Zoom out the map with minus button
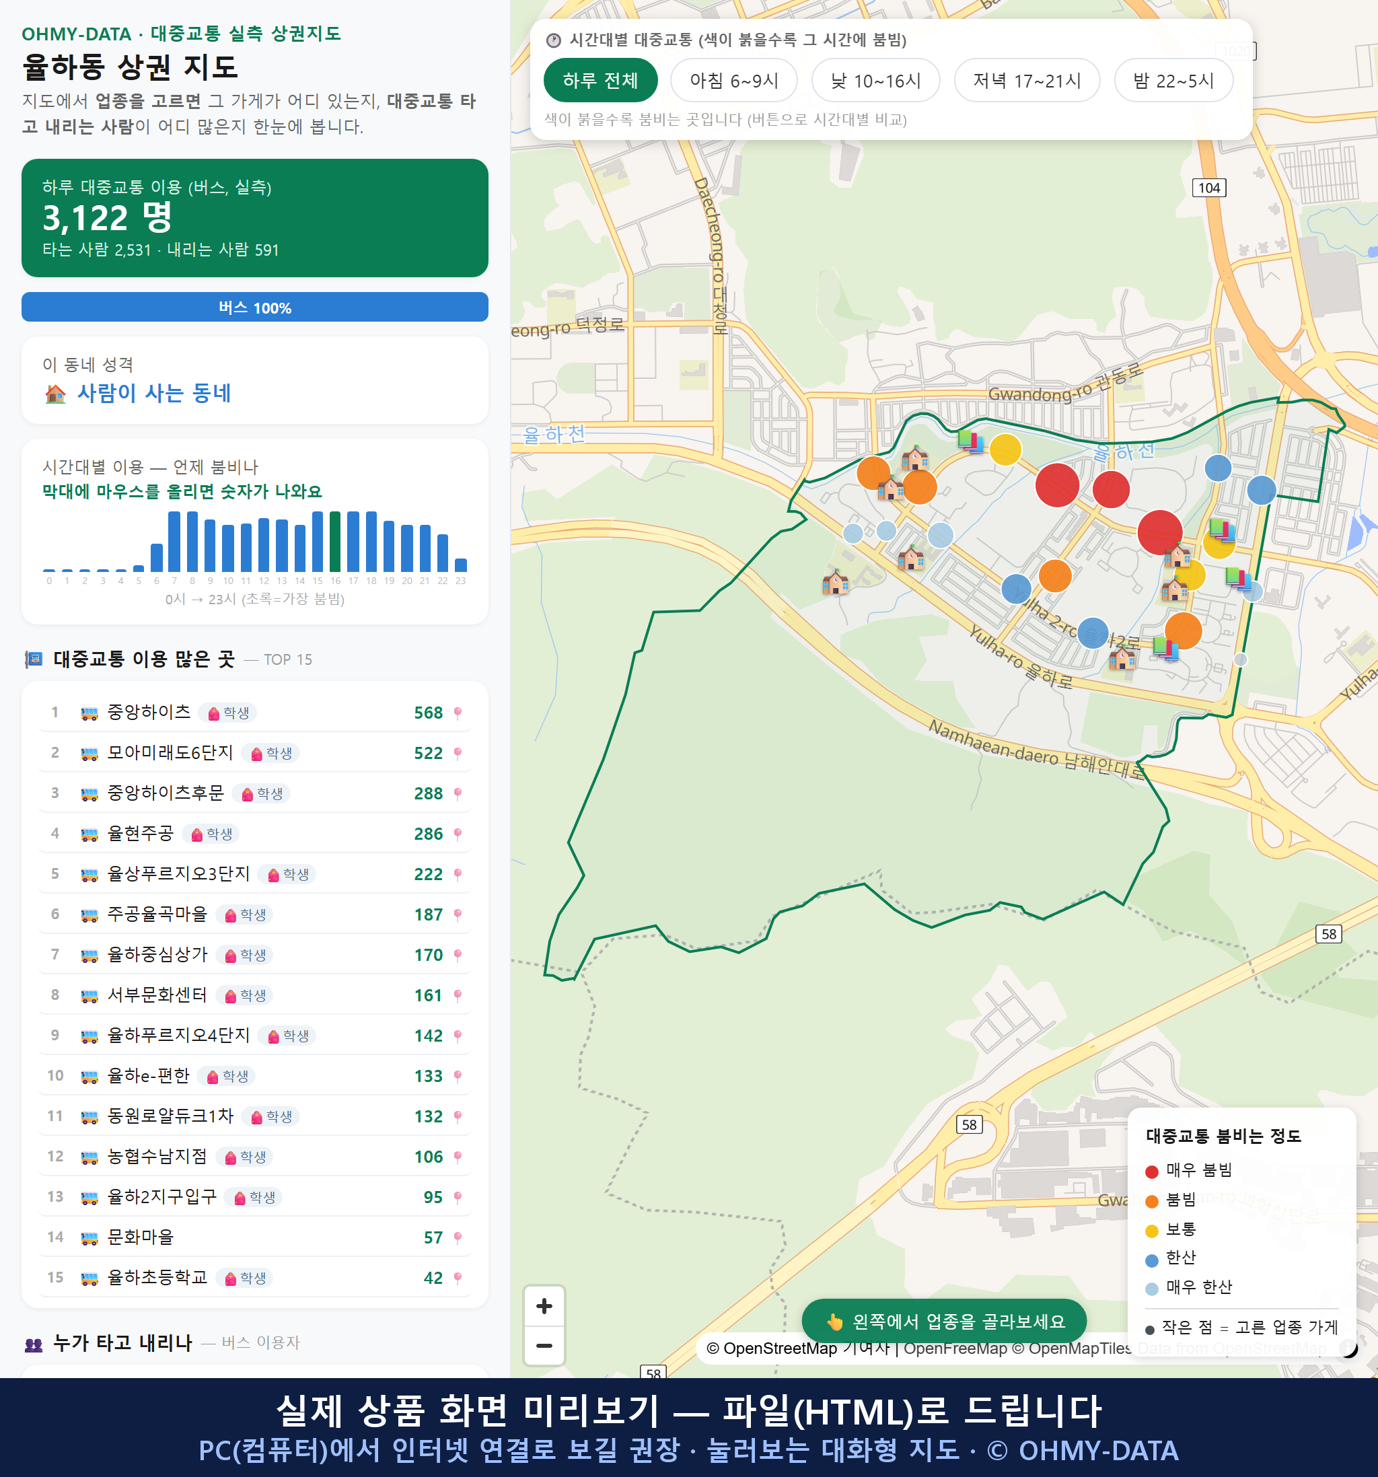Image resolution: width=1378 pixels, height=1477 pixels. [x=544, y=1344]
